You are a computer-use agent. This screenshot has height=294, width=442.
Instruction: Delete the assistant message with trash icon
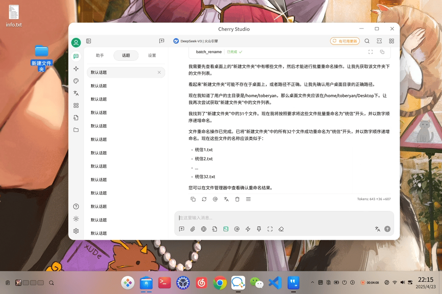237,199
